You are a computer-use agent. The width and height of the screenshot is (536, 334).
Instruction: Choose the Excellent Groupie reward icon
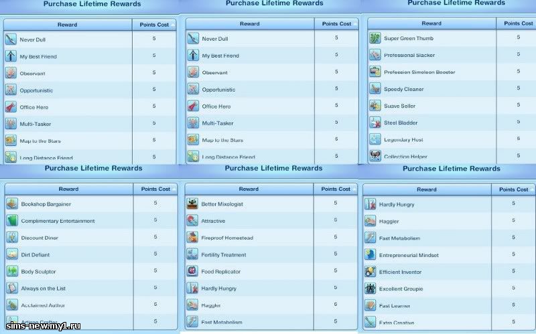(x=371, y=288)
